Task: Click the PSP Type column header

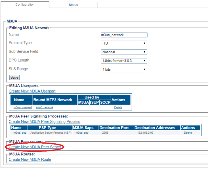Action: 50,128
